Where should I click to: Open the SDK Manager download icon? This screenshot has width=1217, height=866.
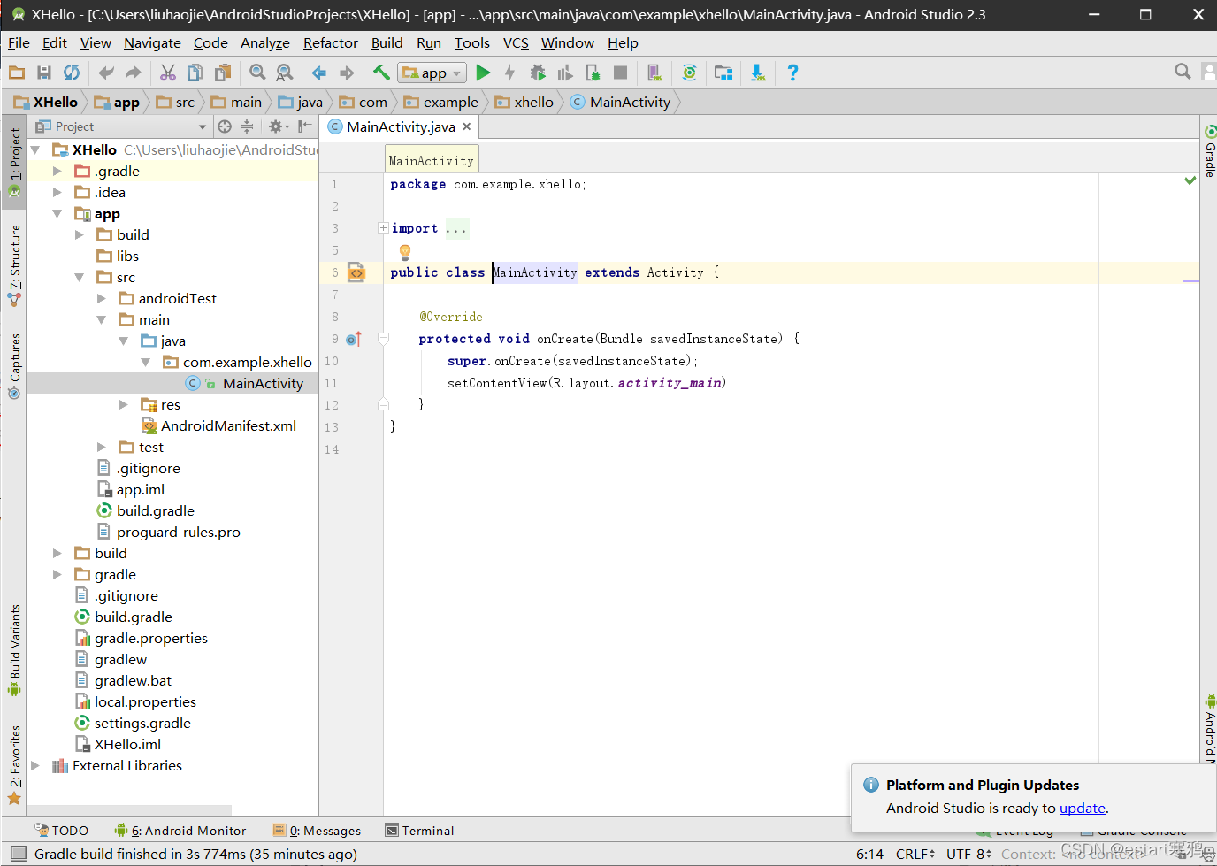click(x=758, y=73)
